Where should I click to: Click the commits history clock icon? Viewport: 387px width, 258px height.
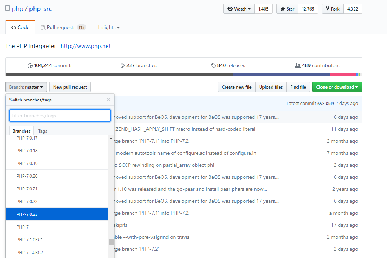pyautogui.click(x=30, y=66)
